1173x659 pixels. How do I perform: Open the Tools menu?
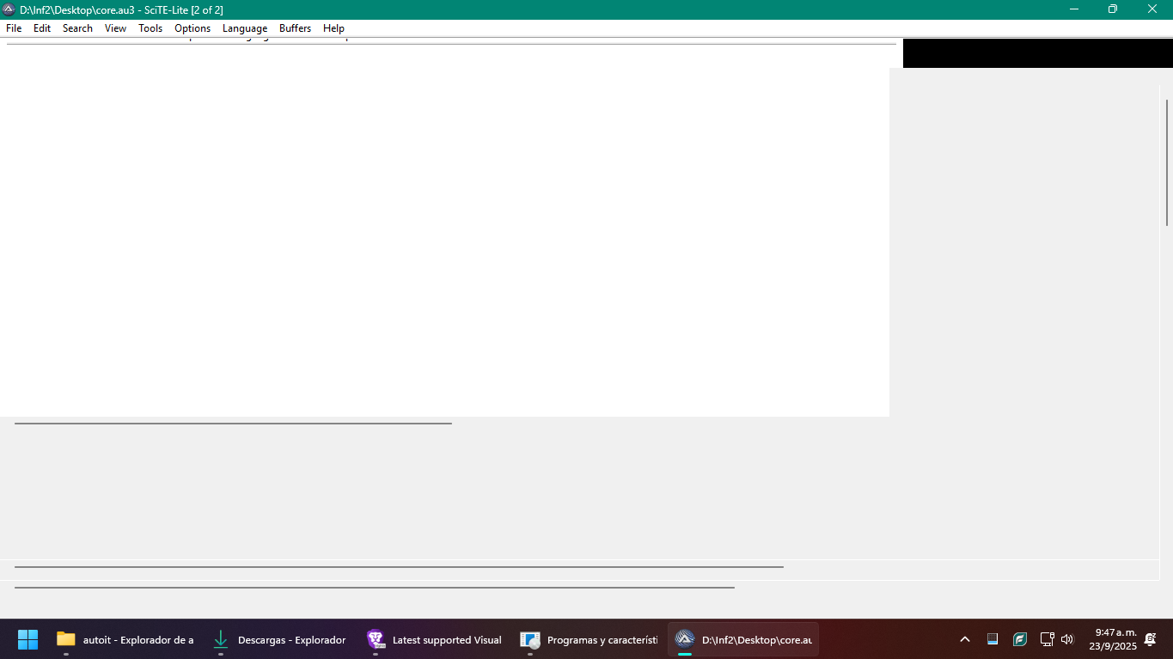point(150,28)
